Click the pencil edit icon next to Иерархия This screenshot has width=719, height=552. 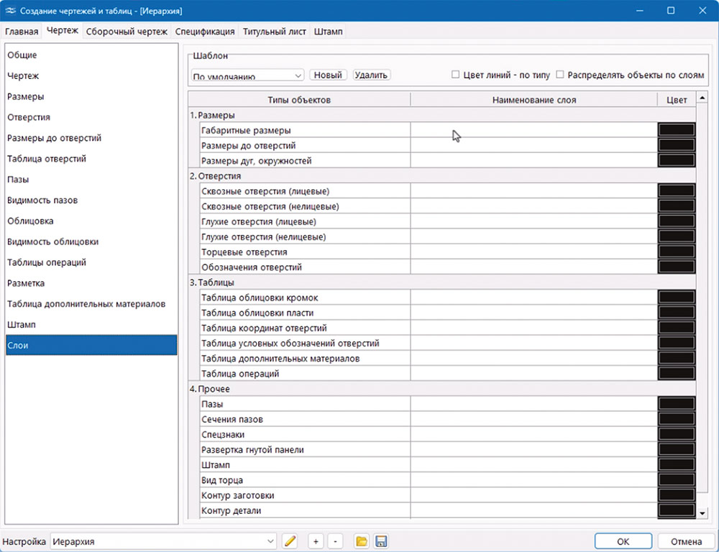click(x=290, y=541)
